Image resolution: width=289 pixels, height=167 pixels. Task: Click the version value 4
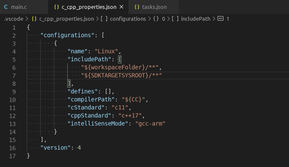[x=79, y=148]
